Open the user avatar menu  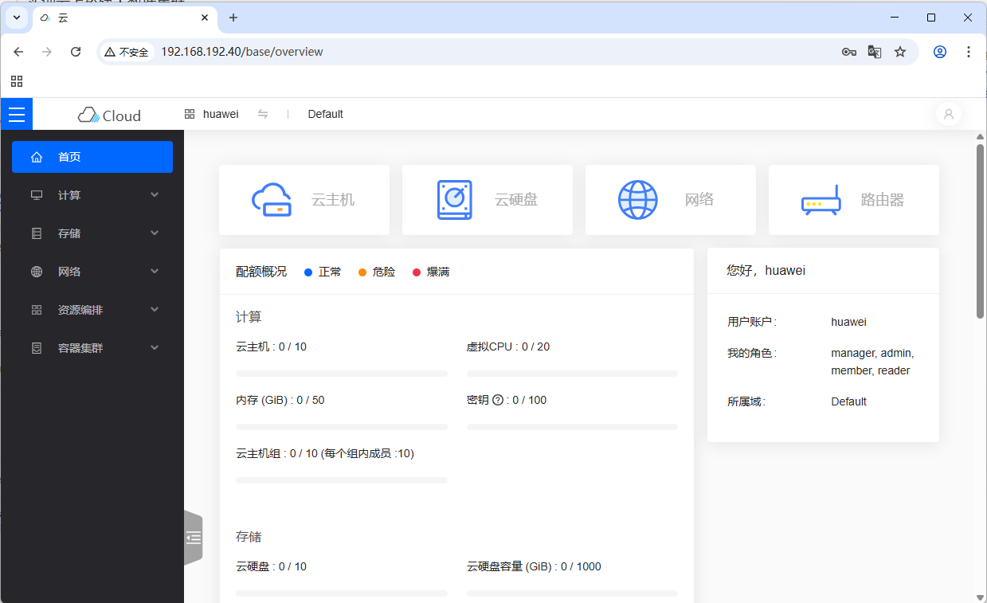point(948,114)
